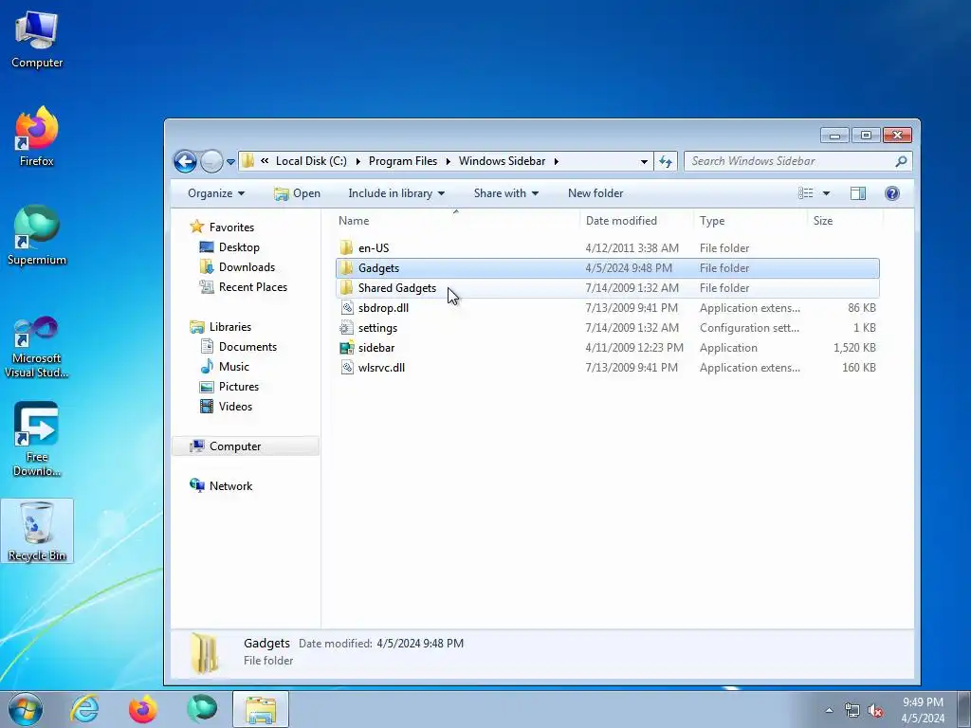
Task: Select the Free Download Manager desktop shortcut
Action: (x=37, y=440)
